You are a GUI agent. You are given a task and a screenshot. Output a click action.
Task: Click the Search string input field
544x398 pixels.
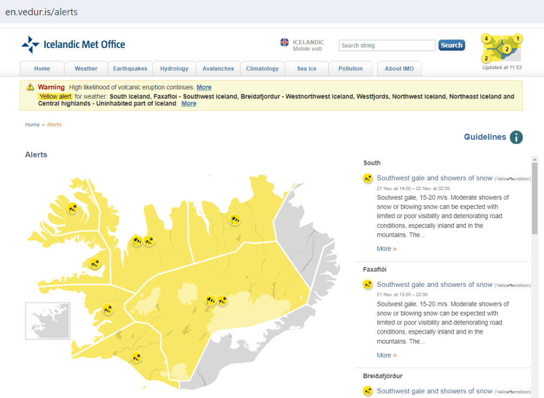(387, 46)
